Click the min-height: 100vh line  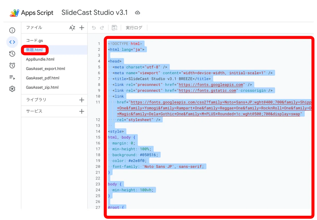pyautogui.click(x=133, y=190)
